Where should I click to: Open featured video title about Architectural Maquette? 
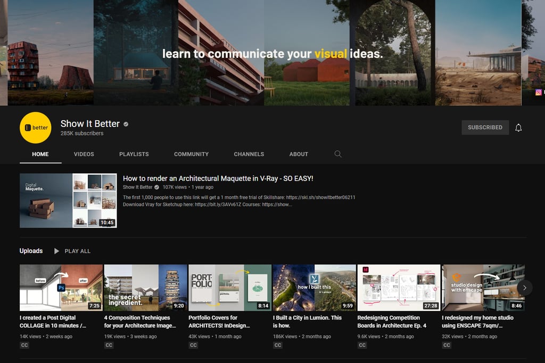(218, 179)
